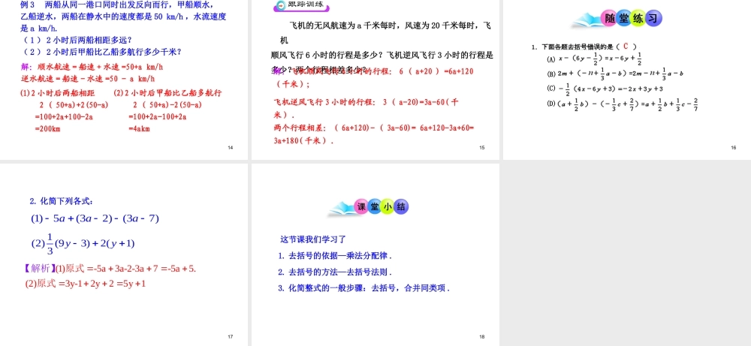Click the fraction expression (2) on slide 17
Viewport: 751px width, 346px height.
point(82,243)
